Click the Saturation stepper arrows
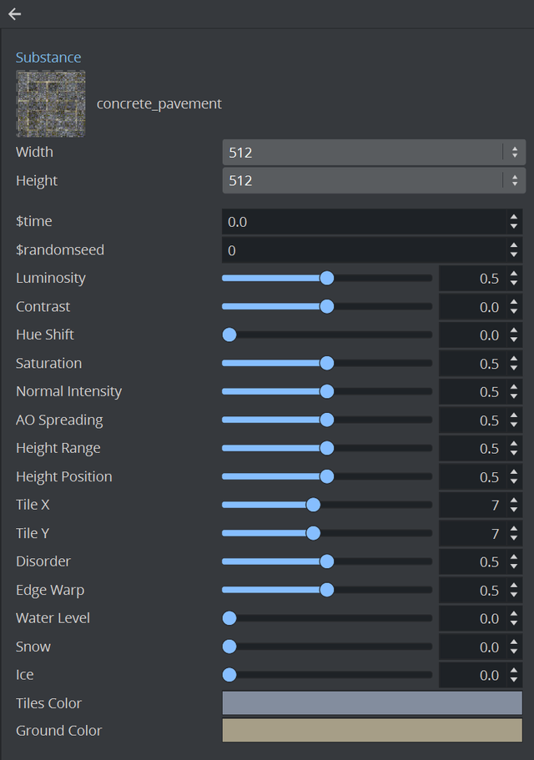 point(514,364)
